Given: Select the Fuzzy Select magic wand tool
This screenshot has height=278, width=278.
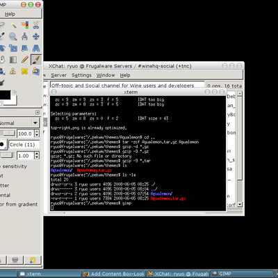Looking at the screenshot, I should (x=13, y=24).
